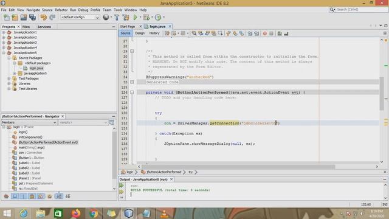Switch to the Files tab
This screenshot has height=219, width=389.
pos(26,27)
